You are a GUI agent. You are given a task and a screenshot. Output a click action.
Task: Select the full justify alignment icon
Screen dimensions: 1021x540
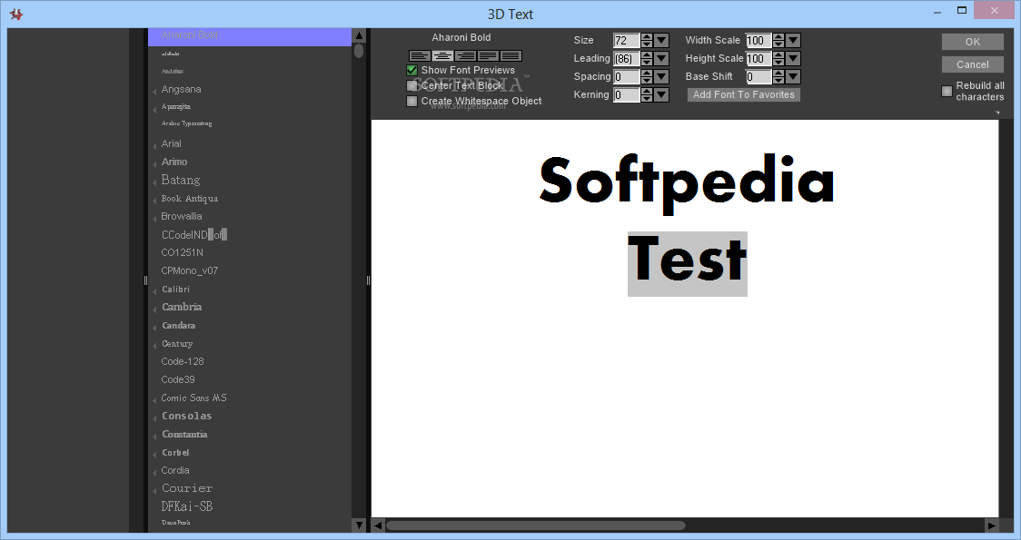click(x=510, y=56)
